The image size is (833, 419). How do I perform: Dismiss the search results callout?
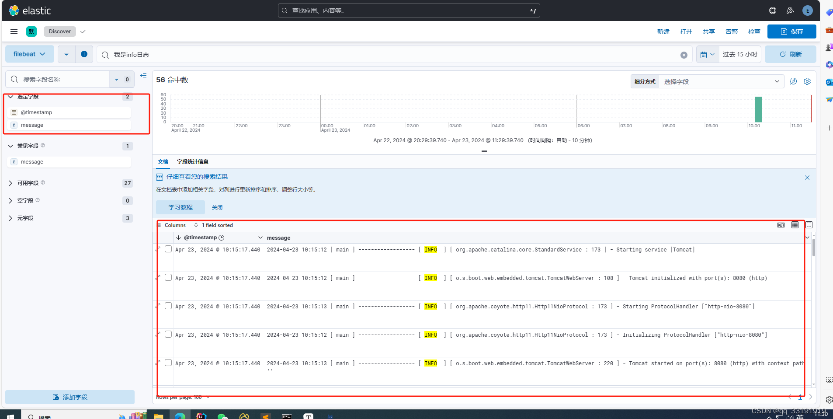[807, 178]
